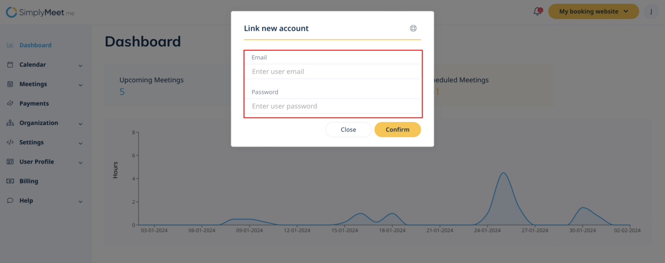Expand the Settings sidebar section

pyautogui.click(x=80, y=143)
